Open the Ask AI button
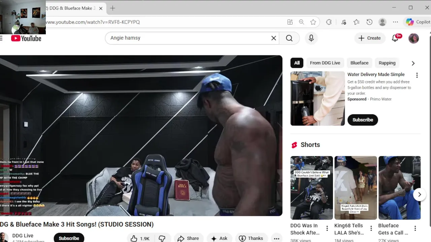The height and width of the screenshot is (242, 431). 219,238
